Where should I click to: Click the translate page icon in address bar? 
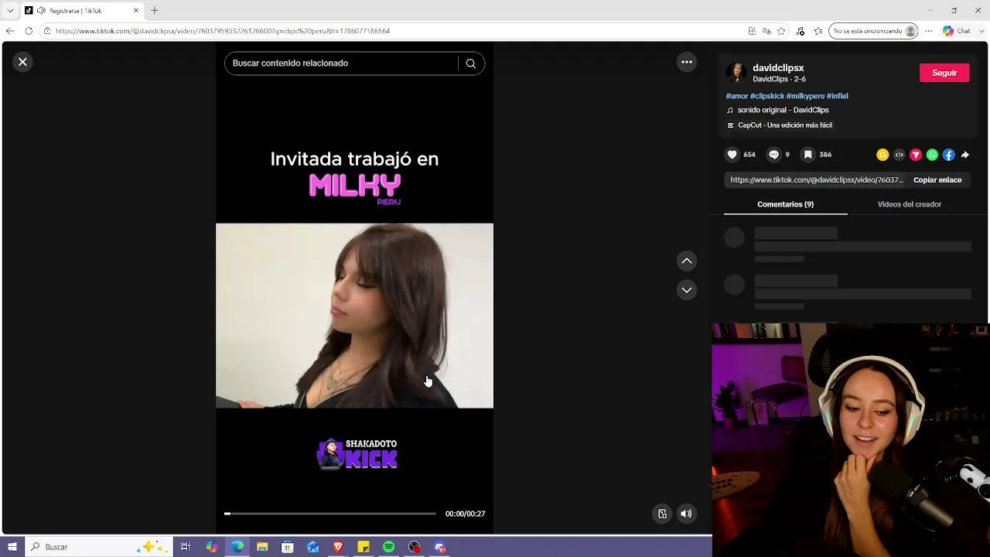click(x=766, y=31)
